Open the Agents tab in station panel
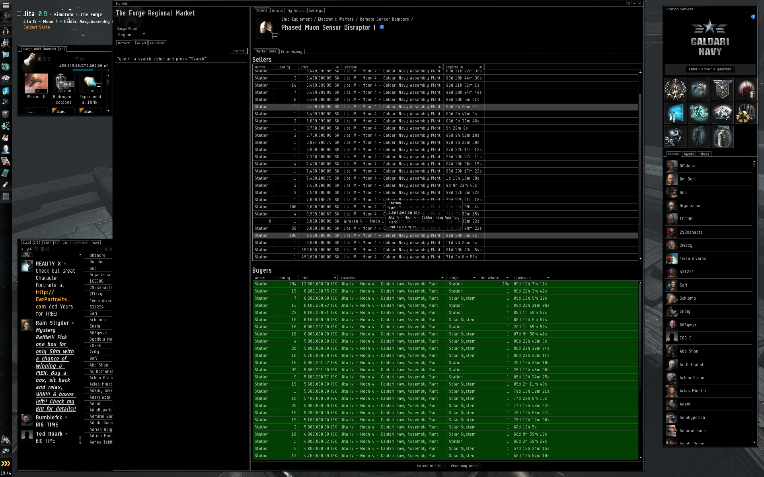Image resolution: width=764 pixels, height=477 pixels. pos(688,154)
